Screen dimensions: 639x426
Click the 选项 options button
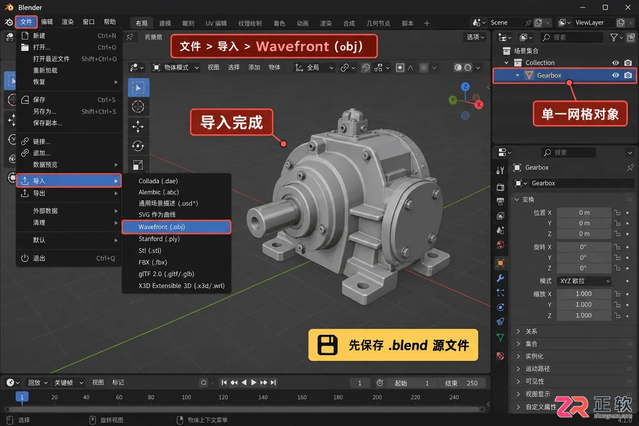click(x=475, y=37)
